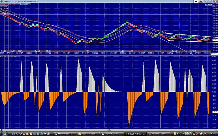Click the left arrow of the horizontal scrollbar
The height and width of the screenshot is (136, 218).
pos(1,130)
